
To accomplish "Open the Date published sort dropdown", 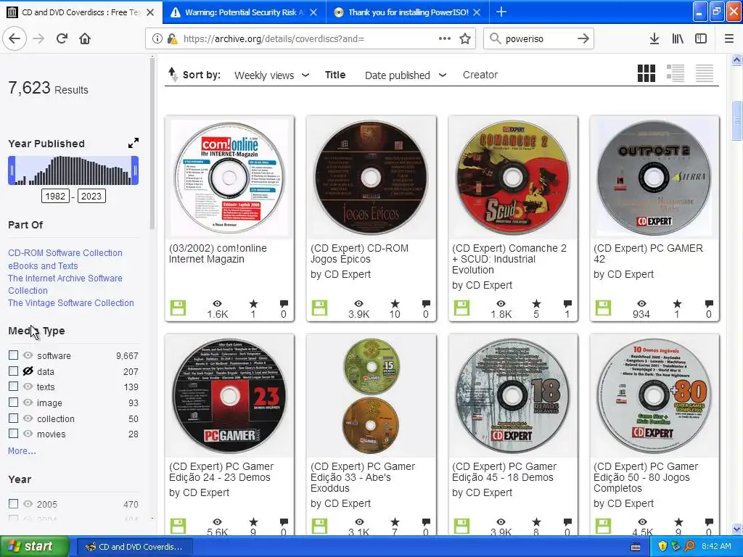I will tap(406, 75).
